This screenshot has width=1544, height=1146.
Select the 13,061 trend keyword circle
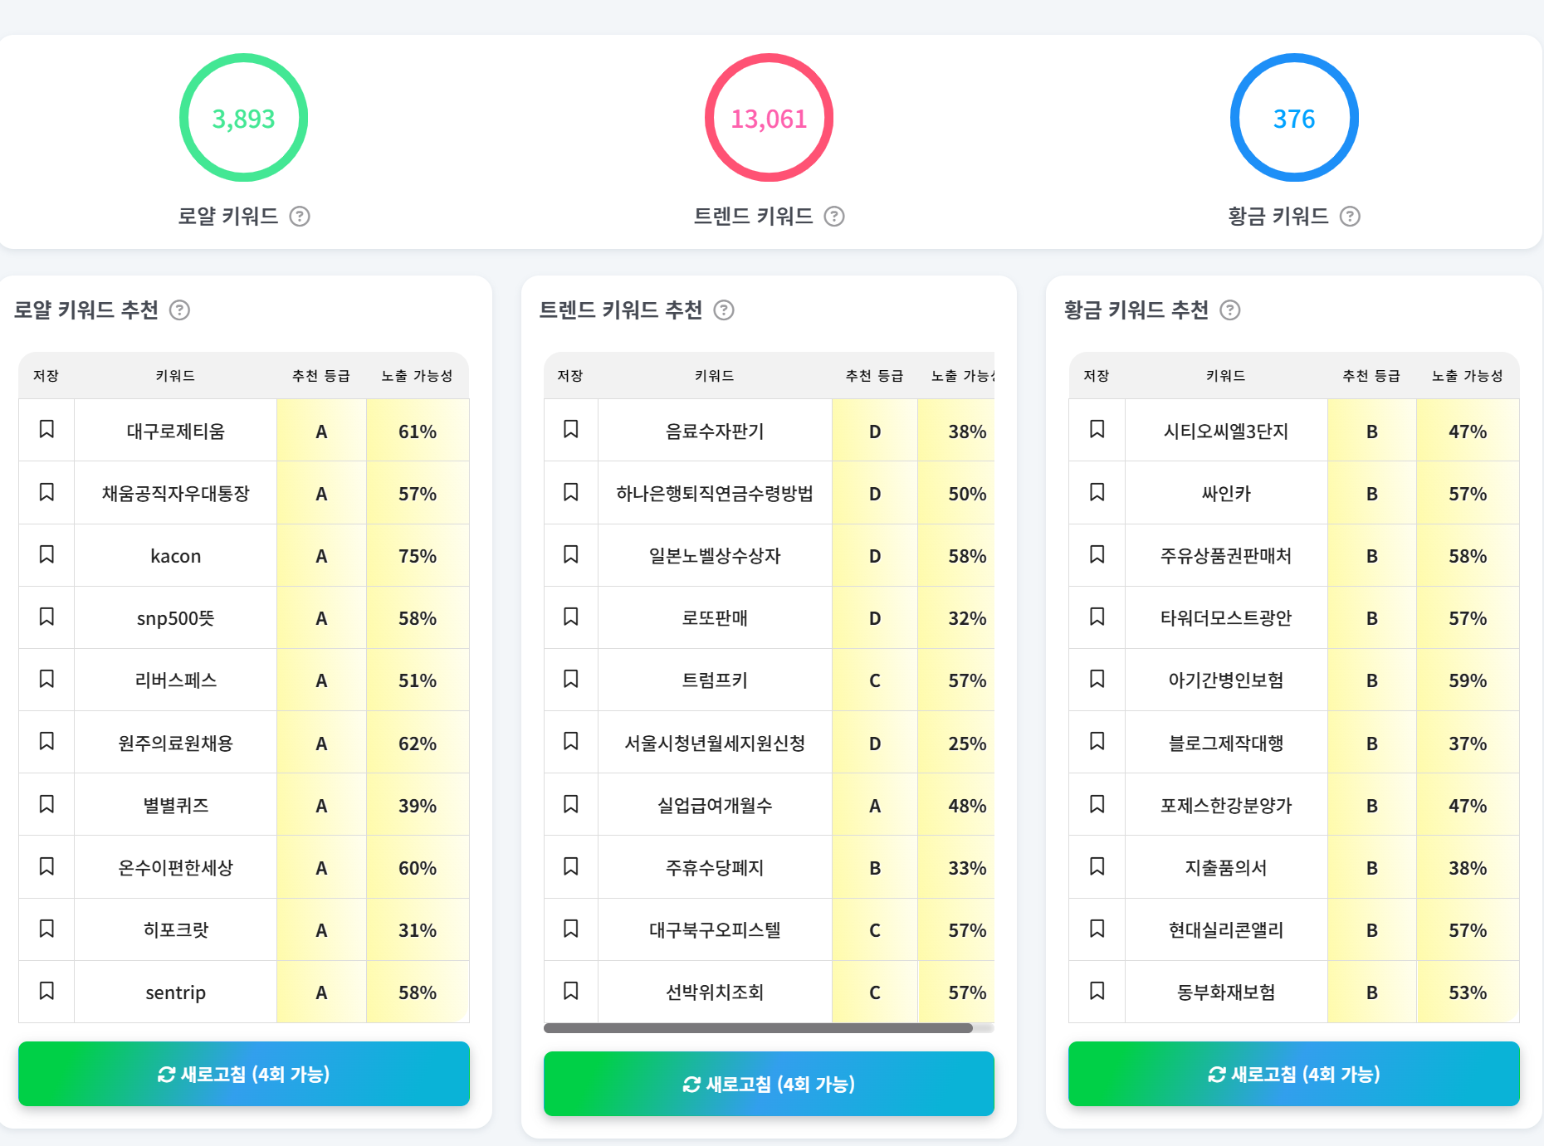[x=769, y=118]
